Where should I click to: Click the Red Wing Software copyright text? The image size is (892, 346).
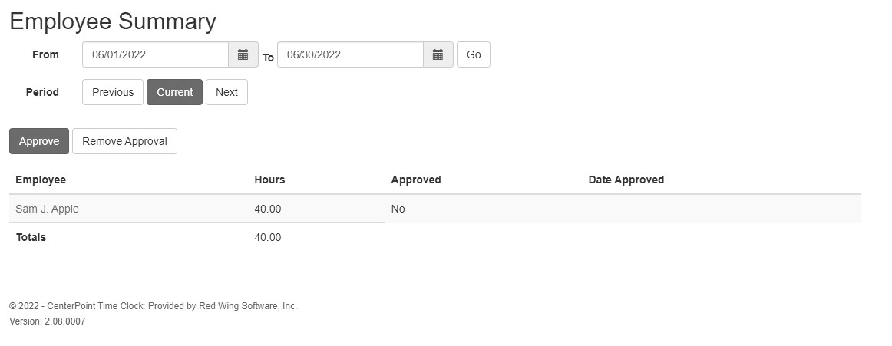click(x=153, y=306)
